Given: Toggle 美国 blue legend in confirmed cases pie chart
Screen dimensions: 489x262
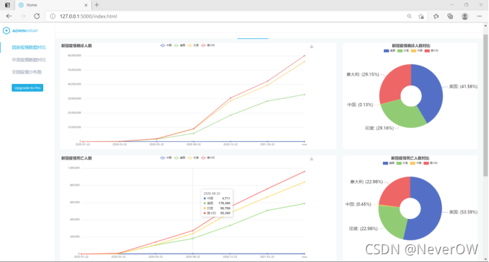Looking at the screenshot, I should (389, 50).
